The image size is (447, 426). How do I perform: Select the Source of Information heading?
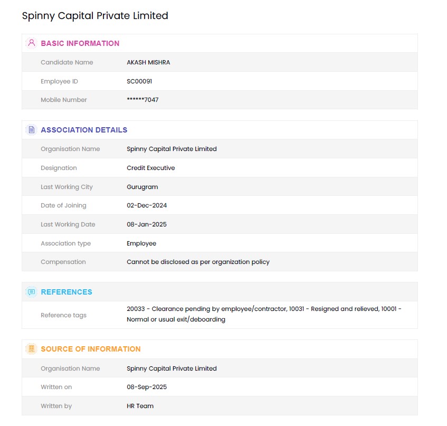91,349
